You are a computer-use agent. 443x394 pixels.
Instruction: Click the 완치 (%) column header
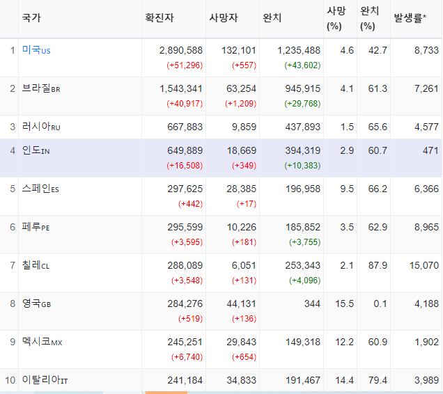tap(370, 19)
